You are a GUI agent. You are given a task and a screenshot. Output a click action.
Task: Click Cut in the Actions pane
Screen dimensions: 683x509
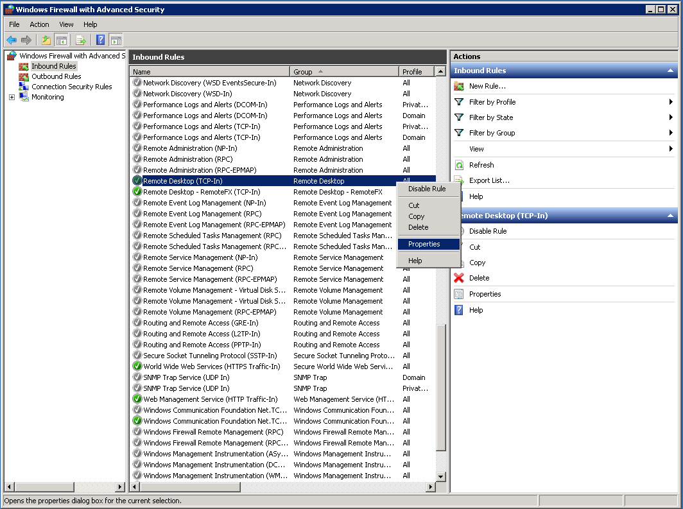pos(475,247)
